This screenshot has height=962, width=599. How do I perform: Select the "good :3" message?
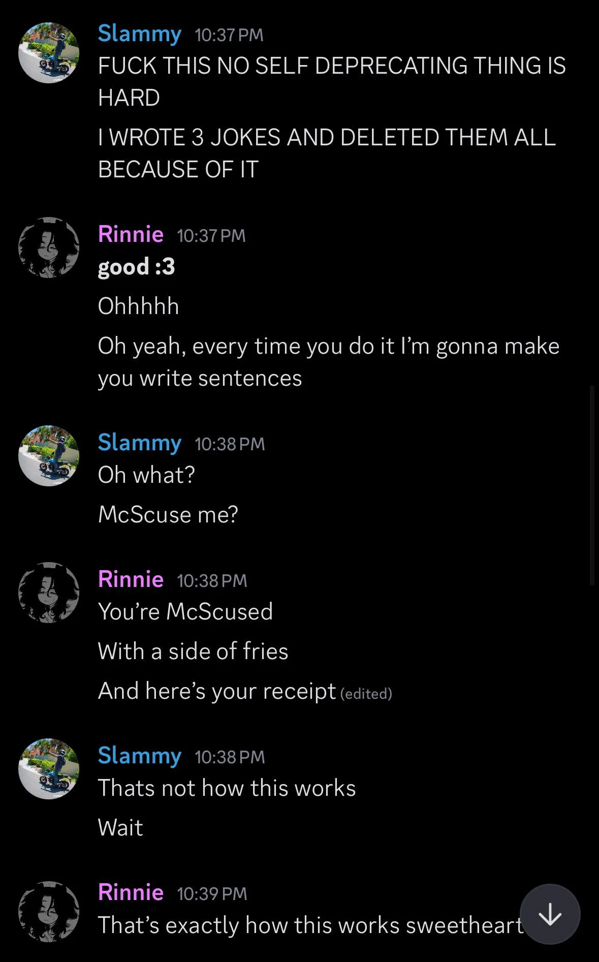pos(136,267)
